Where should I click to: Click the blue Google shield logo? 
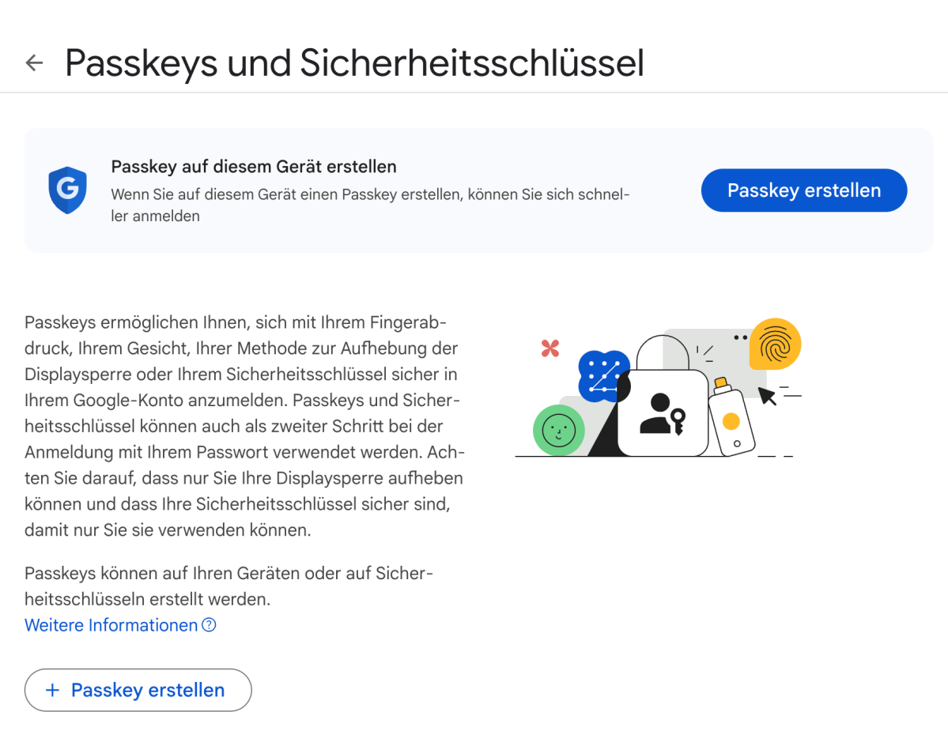coord(67,190)
